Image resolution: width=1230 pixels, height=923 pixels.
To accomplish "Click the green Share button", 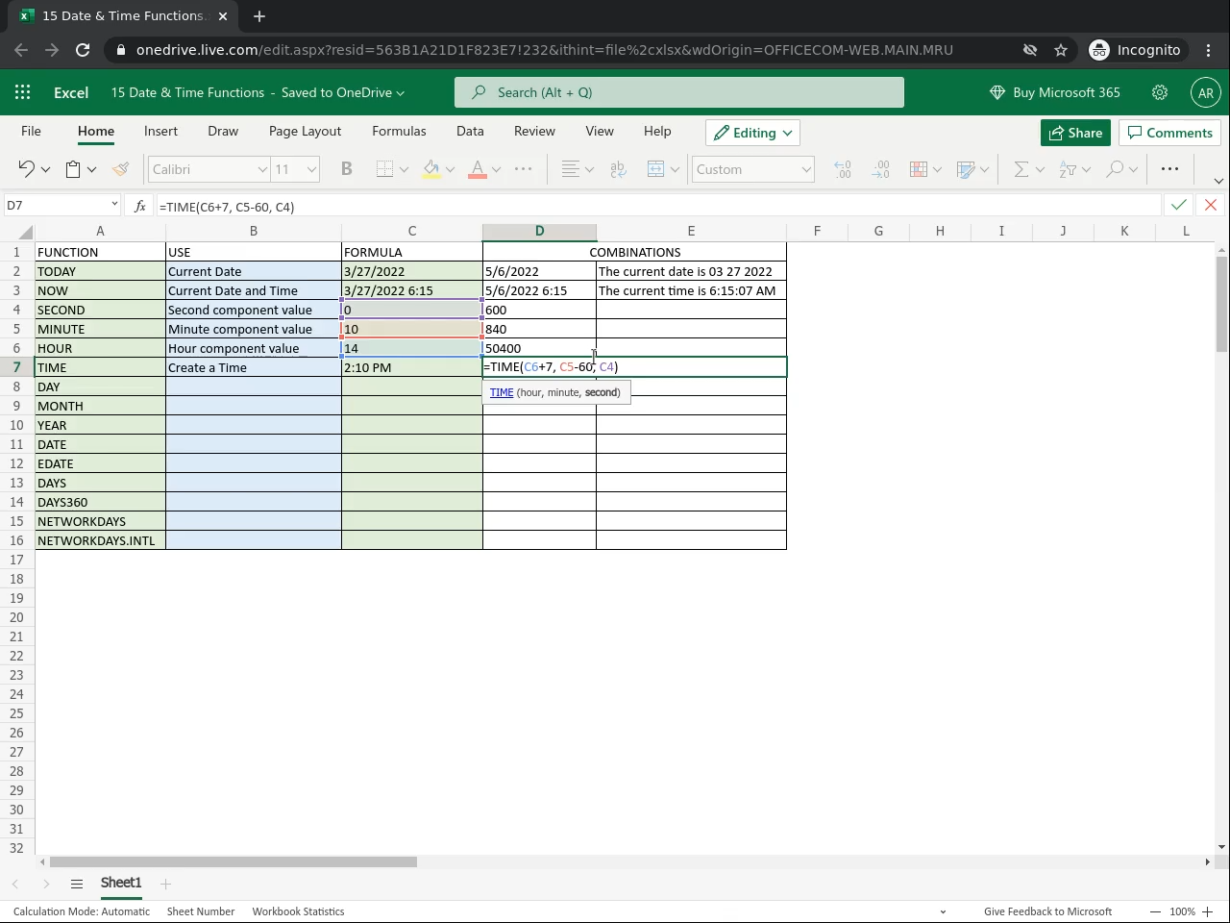I will click(1075, 133).
